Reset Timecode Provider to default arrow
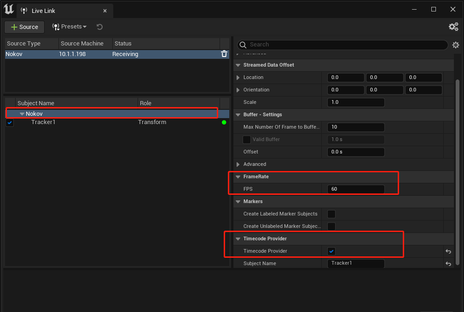 (x=448, y=251)
